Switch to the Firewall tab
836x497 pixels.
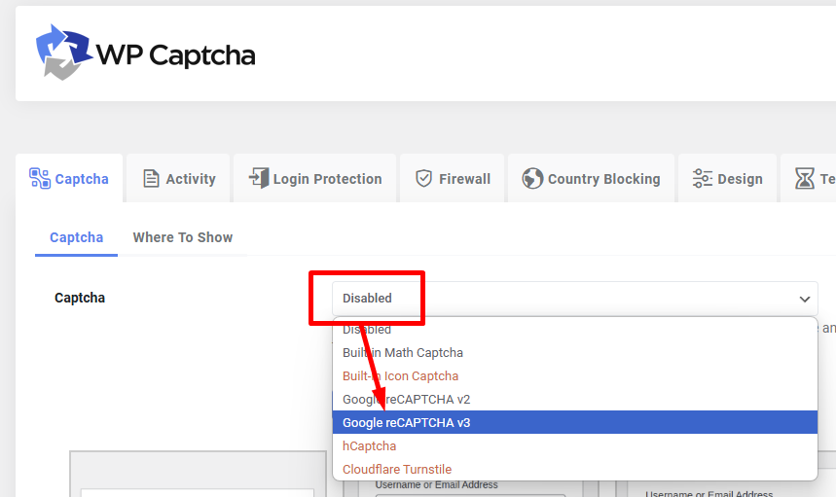point(464,179)
